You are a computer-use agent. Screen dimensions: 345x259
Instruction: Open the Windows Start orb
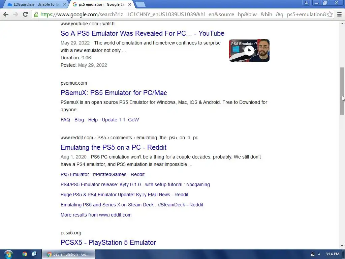(8, 254)
